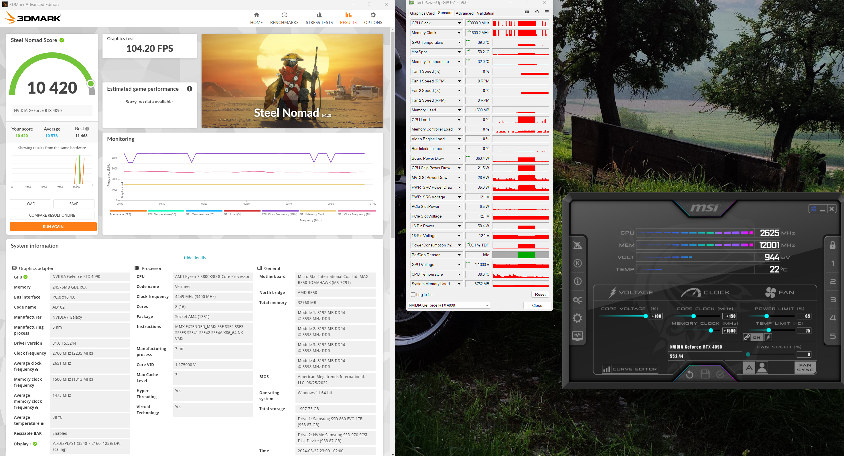Open the hardware monitor icon in Afterburner

[578, 336]
